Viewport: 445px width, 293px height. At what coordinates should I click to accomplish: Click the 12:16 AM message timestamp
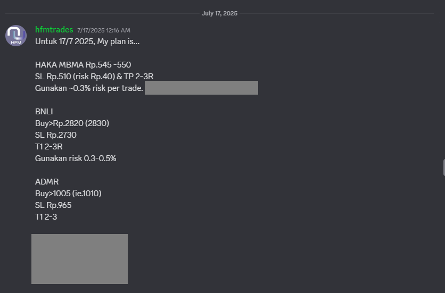pyautogui.click(x=104, y=30)
